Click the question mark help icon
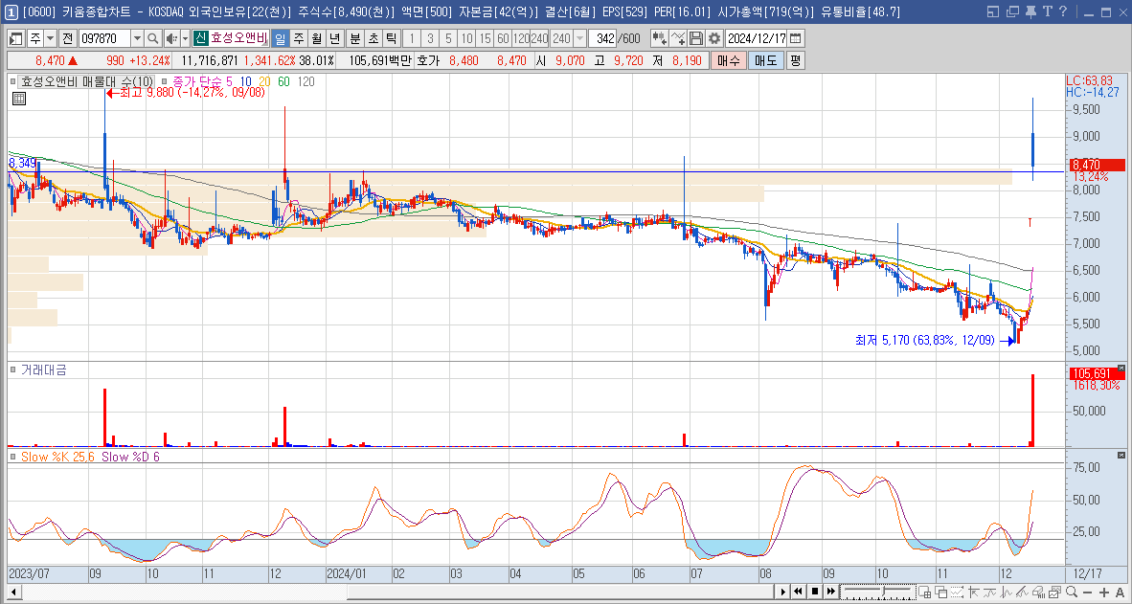The height and width of the screenshot is (604, 1132). 1062,11
